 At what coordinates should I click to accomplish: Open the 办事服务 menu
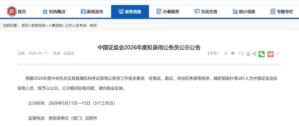pyautogui.click(x=171, y=12)
